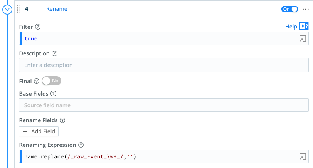313x168 pixels.
Task: Click the Renaming Expression code field
Action: [154, 156]
